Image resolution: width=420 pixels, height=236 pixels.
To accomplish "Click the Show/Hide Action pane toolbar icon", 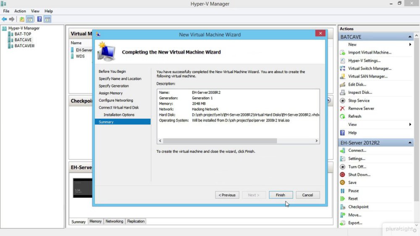I will [x=47, y=19].
